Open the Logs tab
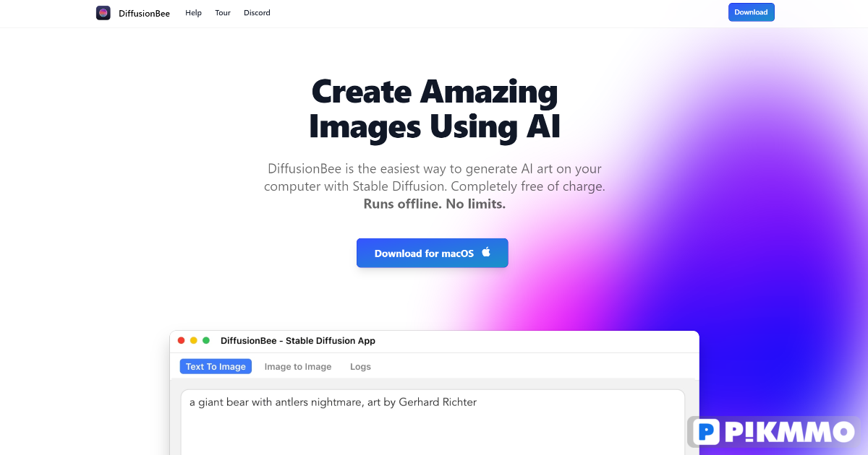Image resolution: width=868 pixels, height=455 pixels. tap(360, 367)
